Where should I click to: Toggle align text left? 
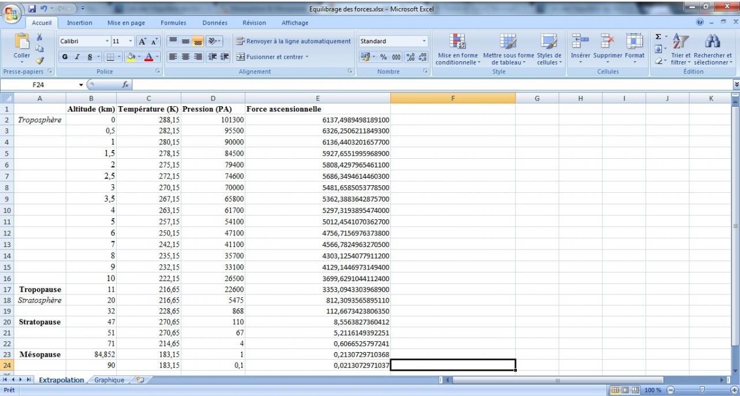(x=173, y=57)
